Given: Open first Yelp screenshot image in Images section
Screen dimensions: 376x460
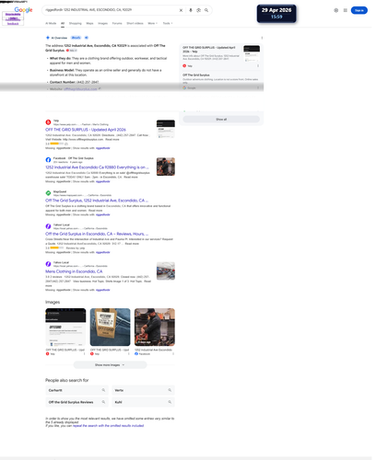Looking at the screenshot, I should pyautogui.click(x=65, y=327).
